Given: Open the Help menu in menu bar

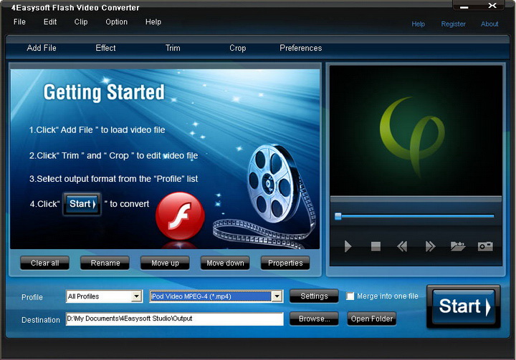Looking at the screenshot, I should pyautogui.click(x=153, y=22).
